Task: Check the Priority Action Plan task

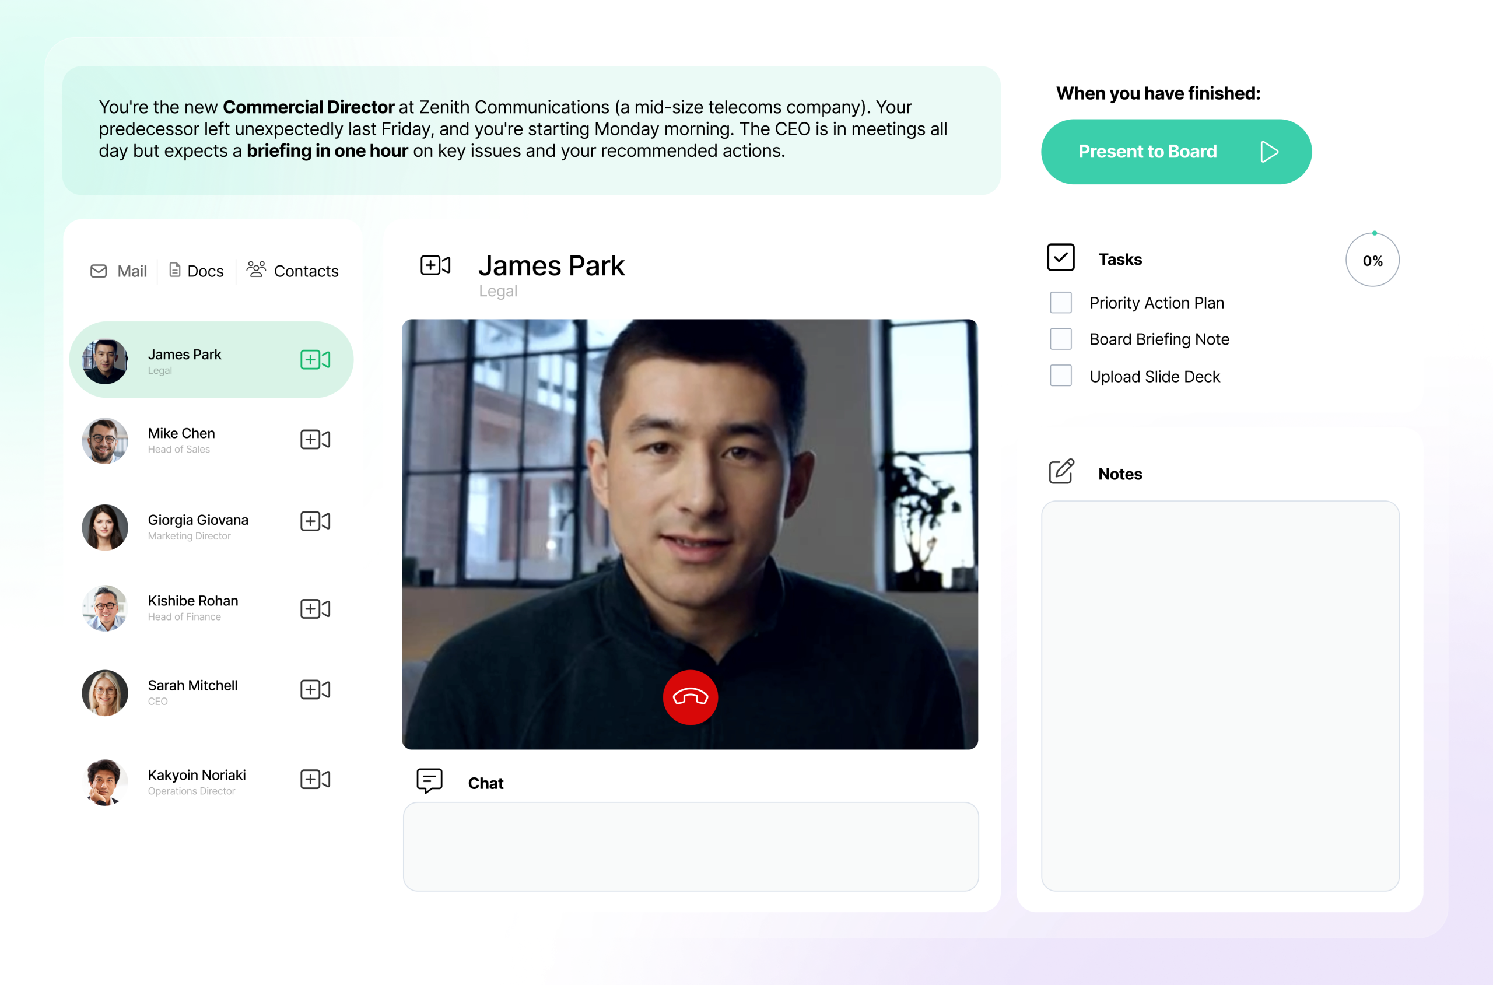Action: click(x=1060, y=303)
